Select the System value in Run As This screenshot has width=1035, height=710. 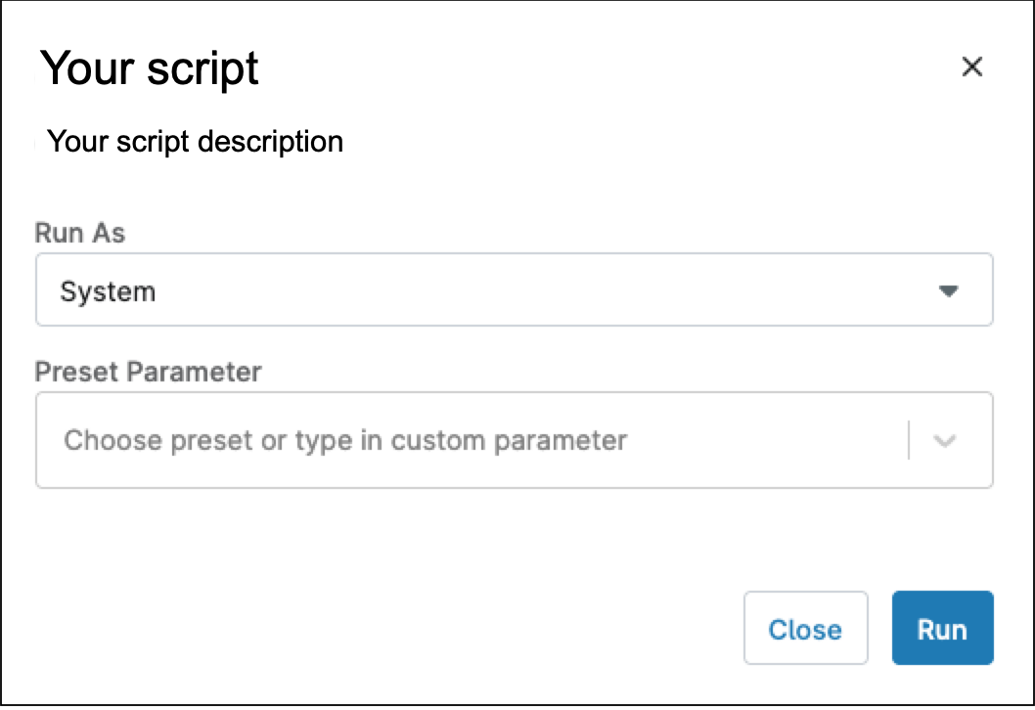108,290
